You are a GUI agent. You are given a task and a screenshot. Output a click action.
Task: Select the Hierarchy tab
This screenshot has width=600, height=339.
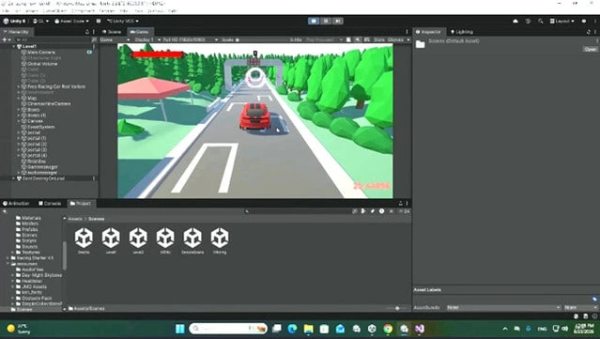pos(16,32)
